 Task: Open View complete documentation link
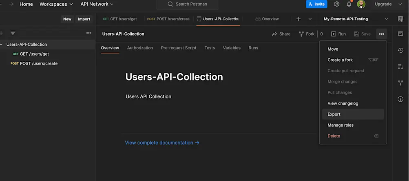(162, 143)
